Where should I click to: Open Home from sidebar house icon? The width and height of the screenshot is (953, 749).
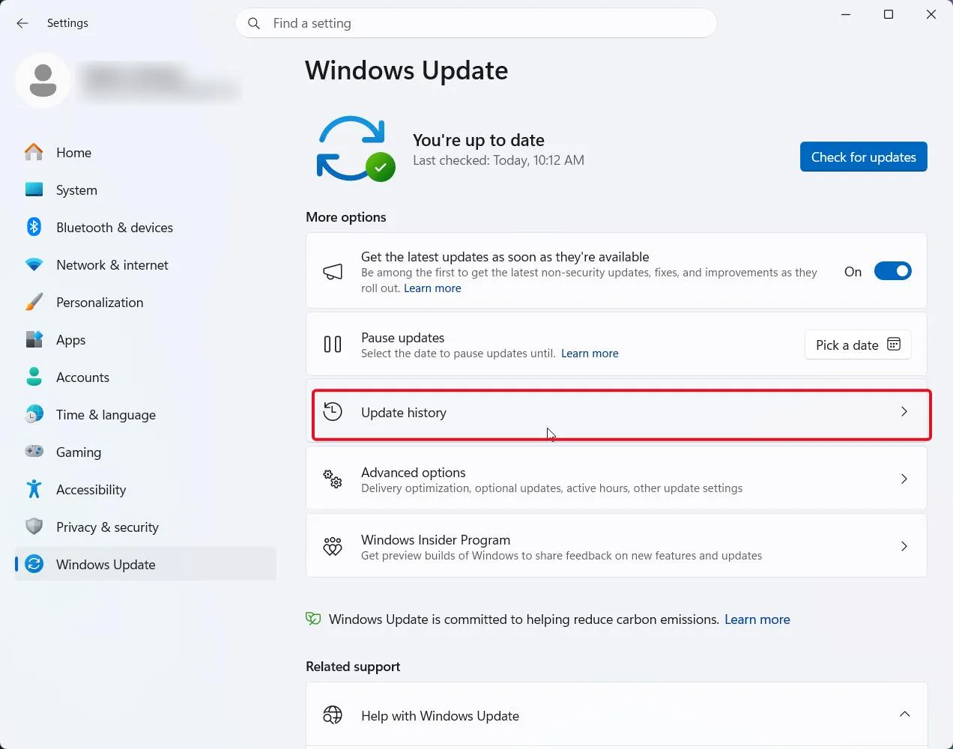pos(34,152)
